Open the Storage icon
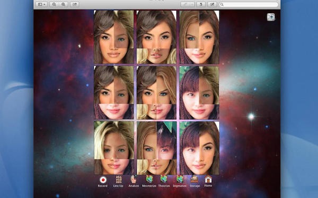The width and height of the screenshot is (318, 198). pyautogui.click(x=195, y=179)
